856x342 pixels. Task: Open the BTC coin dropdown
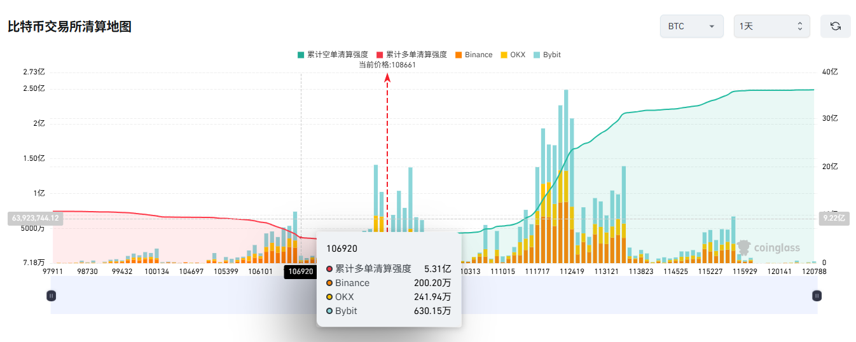pos(691,27)
